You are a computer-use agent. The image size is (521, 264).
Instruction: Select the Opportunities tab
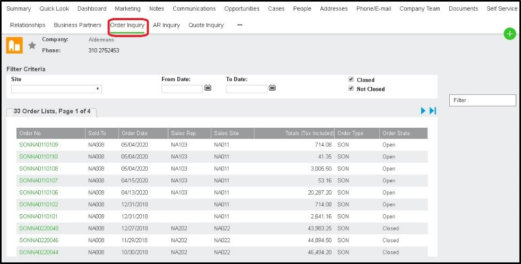click(242, 8)
